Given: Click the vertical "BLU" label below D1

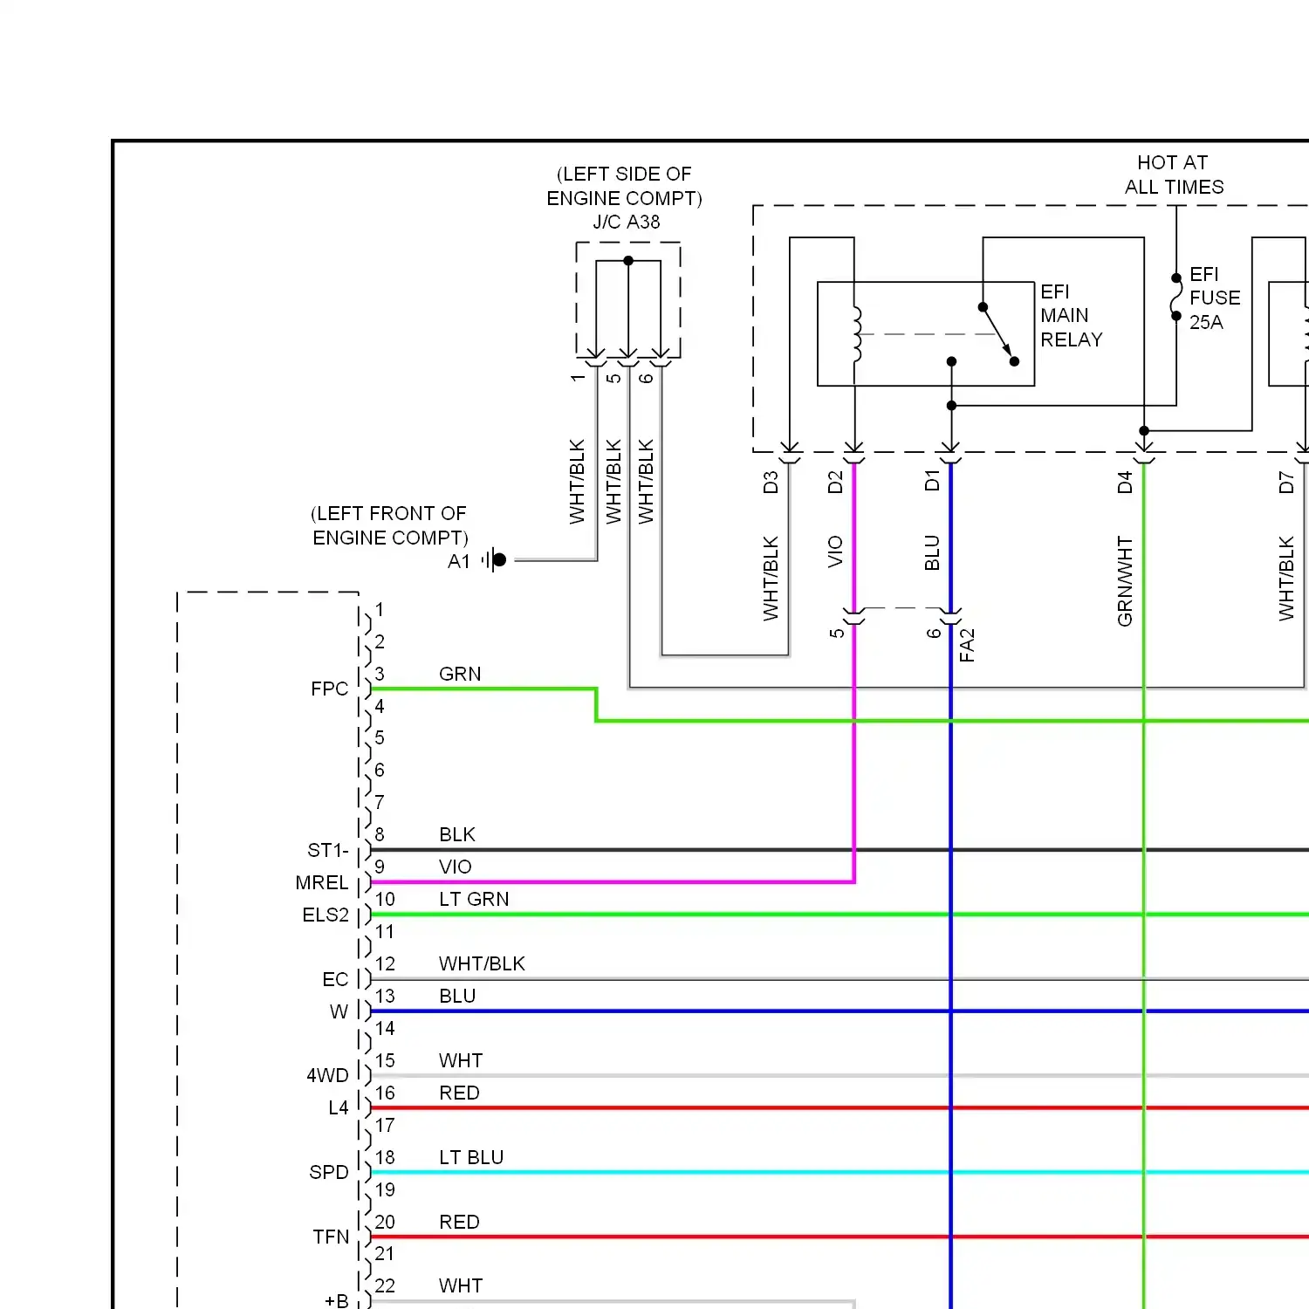Looking at the screenshot, I should click(932, 552).
